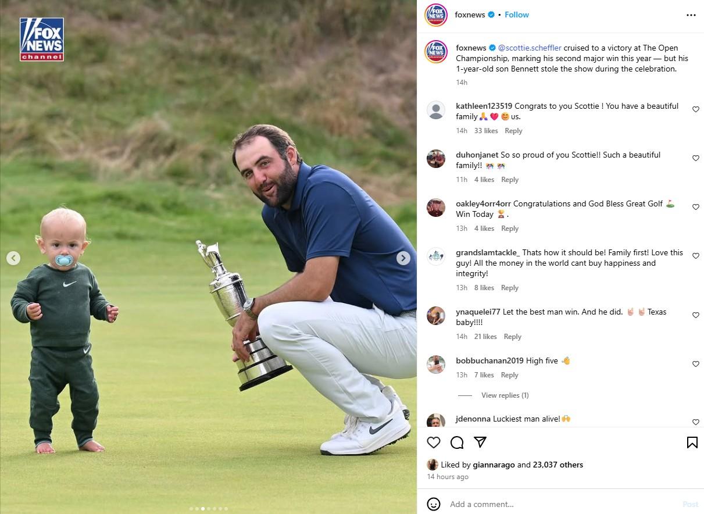Go to previous photo with left arrow
This screenshot has width=704, height=514.
pos(13,258)
